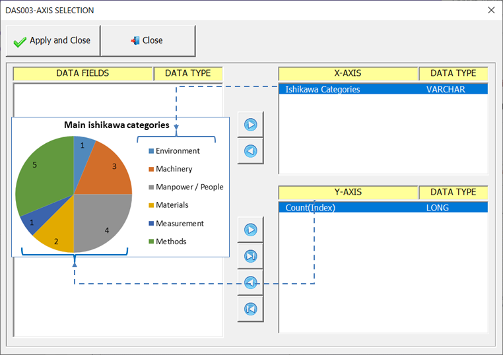Viewport: 503px width, 355px height.
Task: Click DATA TYPE header next to DATA FIELDS
Action: [188, 73]
